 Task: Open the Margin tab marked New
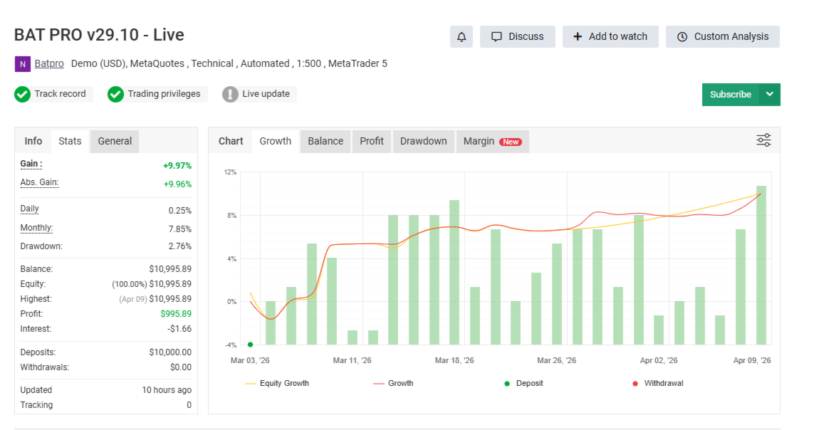click(491, 141)
